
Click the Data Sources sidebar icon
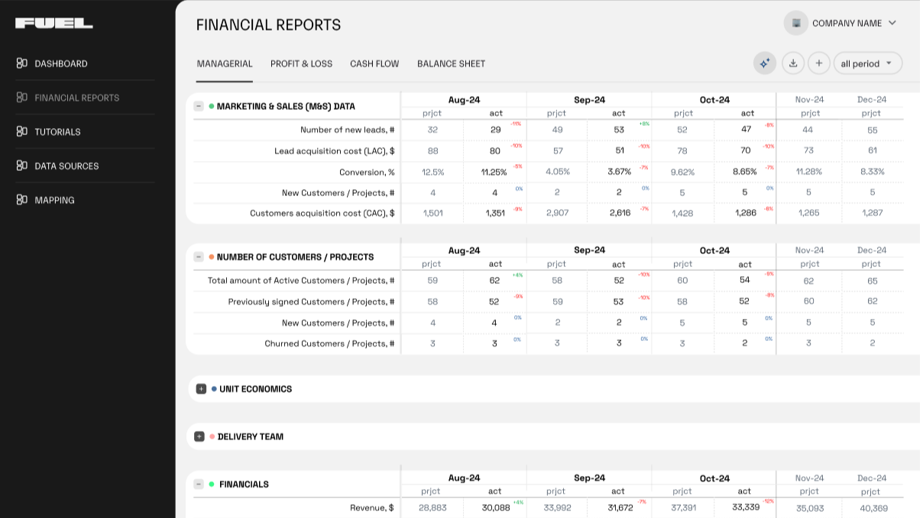tap(22, 166)
